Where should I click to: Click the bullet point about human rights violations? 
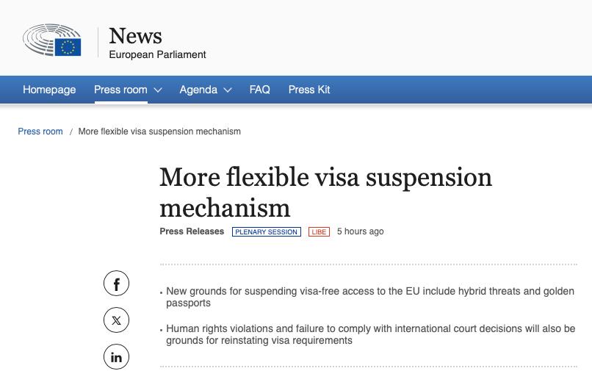[370, 334]
